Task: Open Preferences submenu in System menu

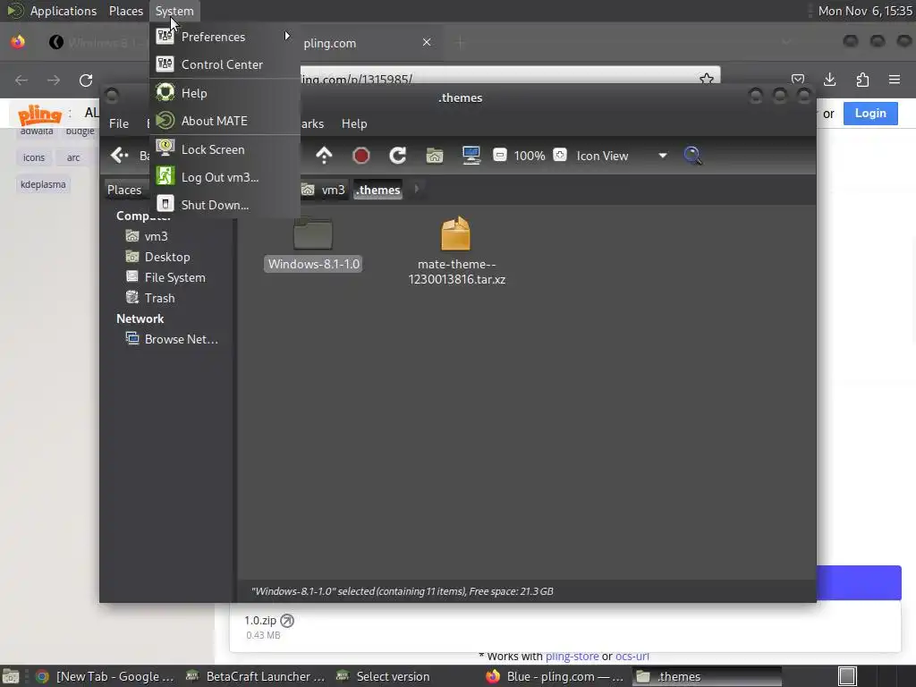Action: 225,37
